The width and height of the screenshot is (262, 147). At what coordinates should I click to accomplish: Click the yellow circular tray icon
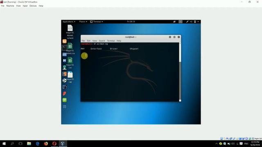[x=221, y=144]
